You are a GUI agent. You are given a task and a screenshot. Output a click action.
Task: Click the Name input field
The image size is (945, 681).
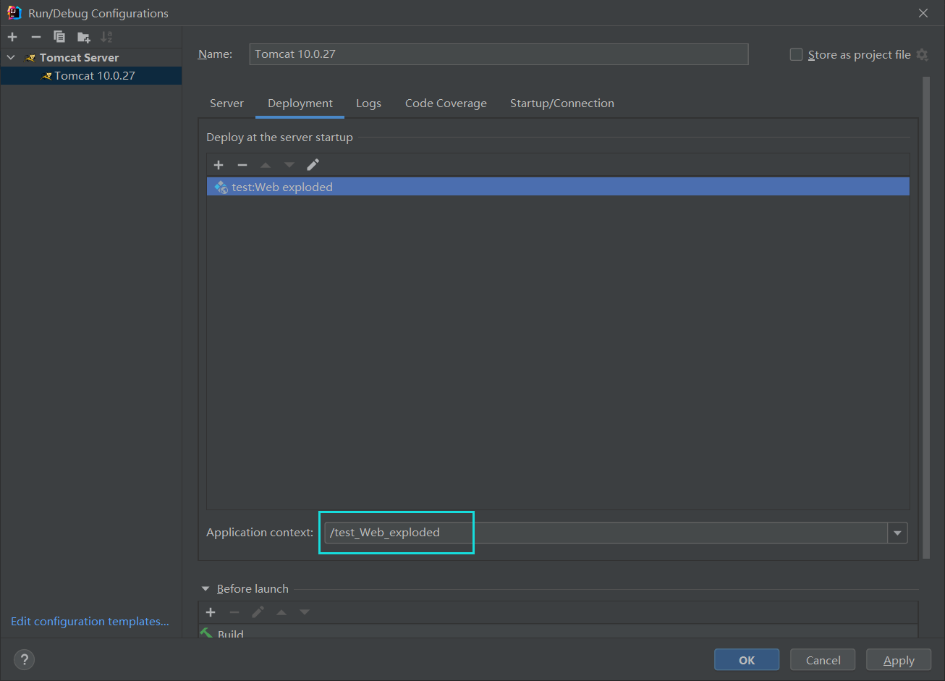[x=499, y=54]
